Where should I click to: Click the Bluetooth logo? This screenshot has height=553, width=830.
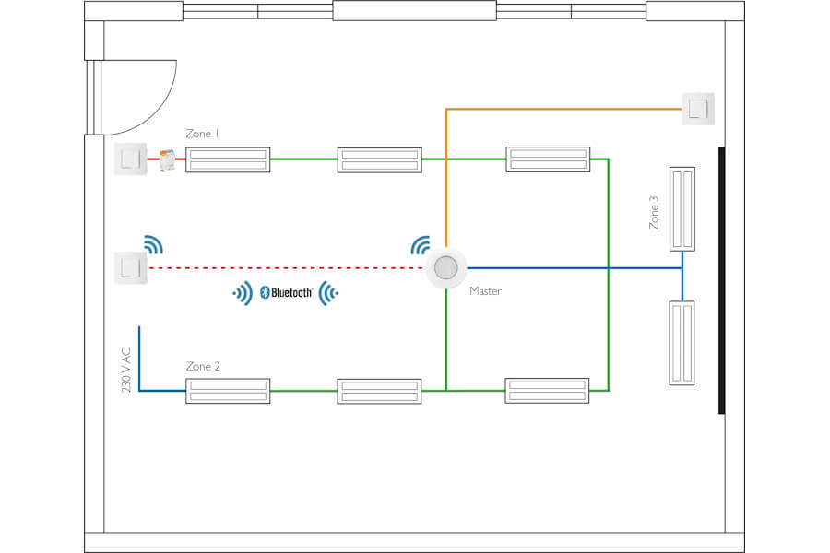[x=285, y=293]
